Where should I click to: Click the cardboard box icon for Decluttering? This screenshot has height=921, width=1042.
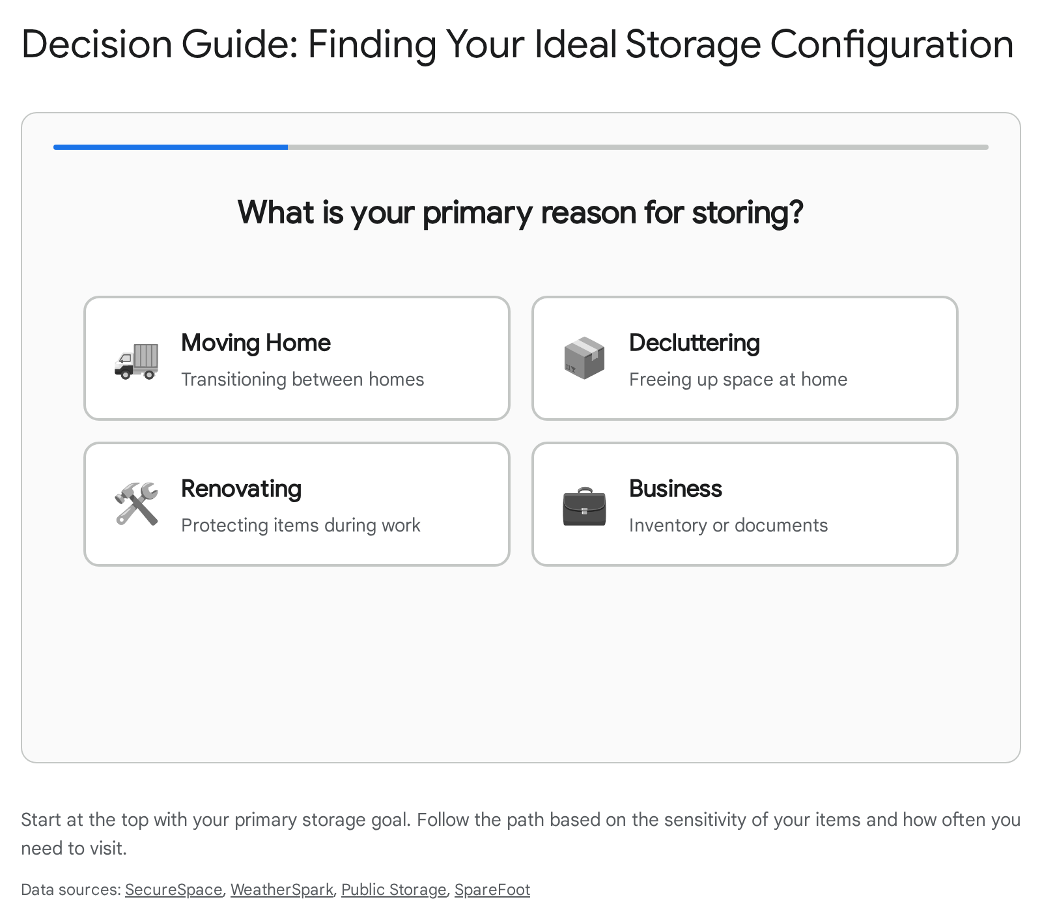tap(584, 358)
